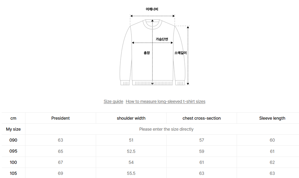The image size is (299, 178).
Task: Select the 095 size row label
Action: [x=13, y=151]
